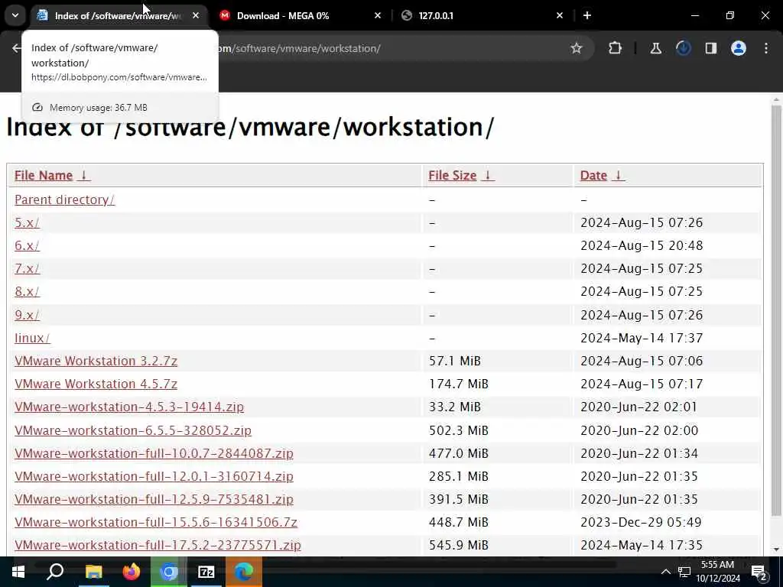This screenshot has width=783, height=587.
Task: Select the Index of /software/vmware tab
Action: 118,15
